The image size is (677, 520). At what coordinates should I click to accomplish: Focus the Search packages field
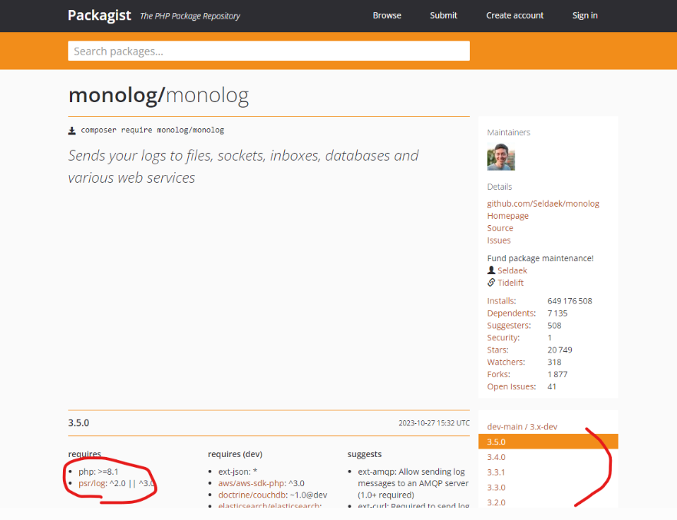point(269,51)
